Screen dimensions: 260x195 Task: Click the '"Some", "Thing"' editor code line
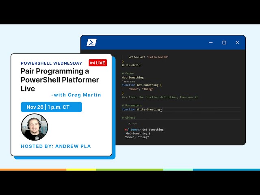141,89
